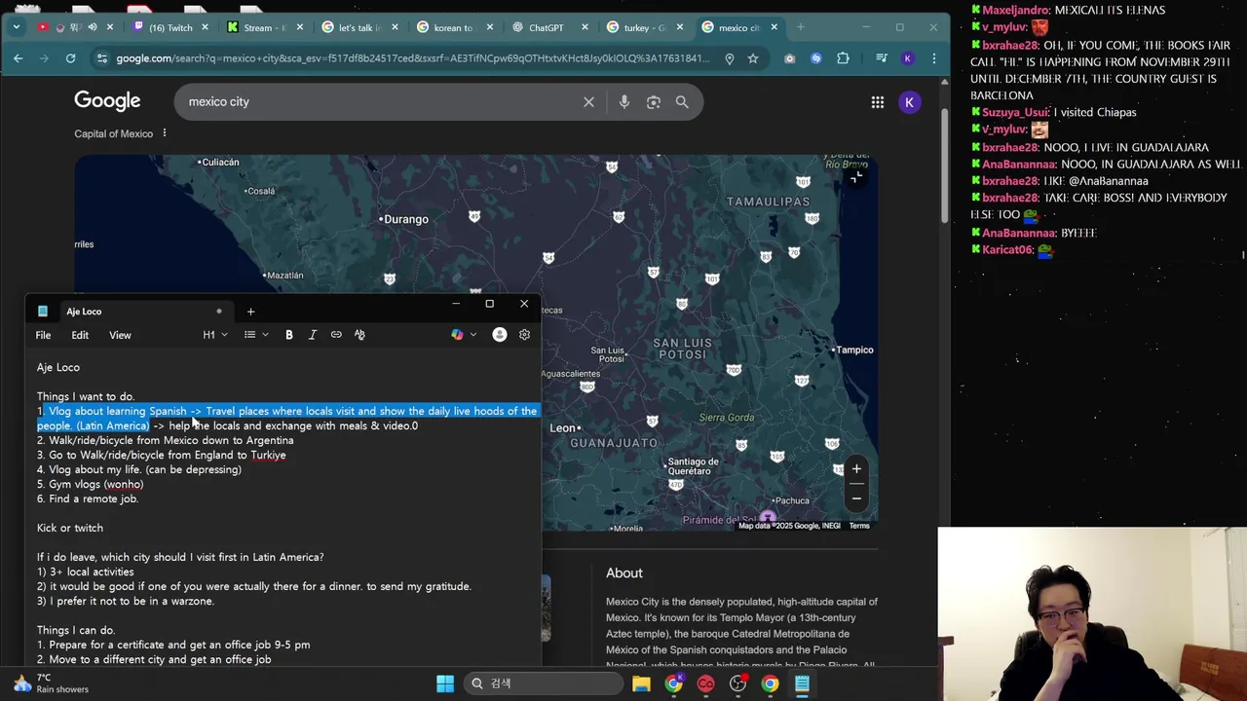The width and height of the screenshot is (1247, 701).
Task: Open the File menu in Notepad
Action: (43, 335)
